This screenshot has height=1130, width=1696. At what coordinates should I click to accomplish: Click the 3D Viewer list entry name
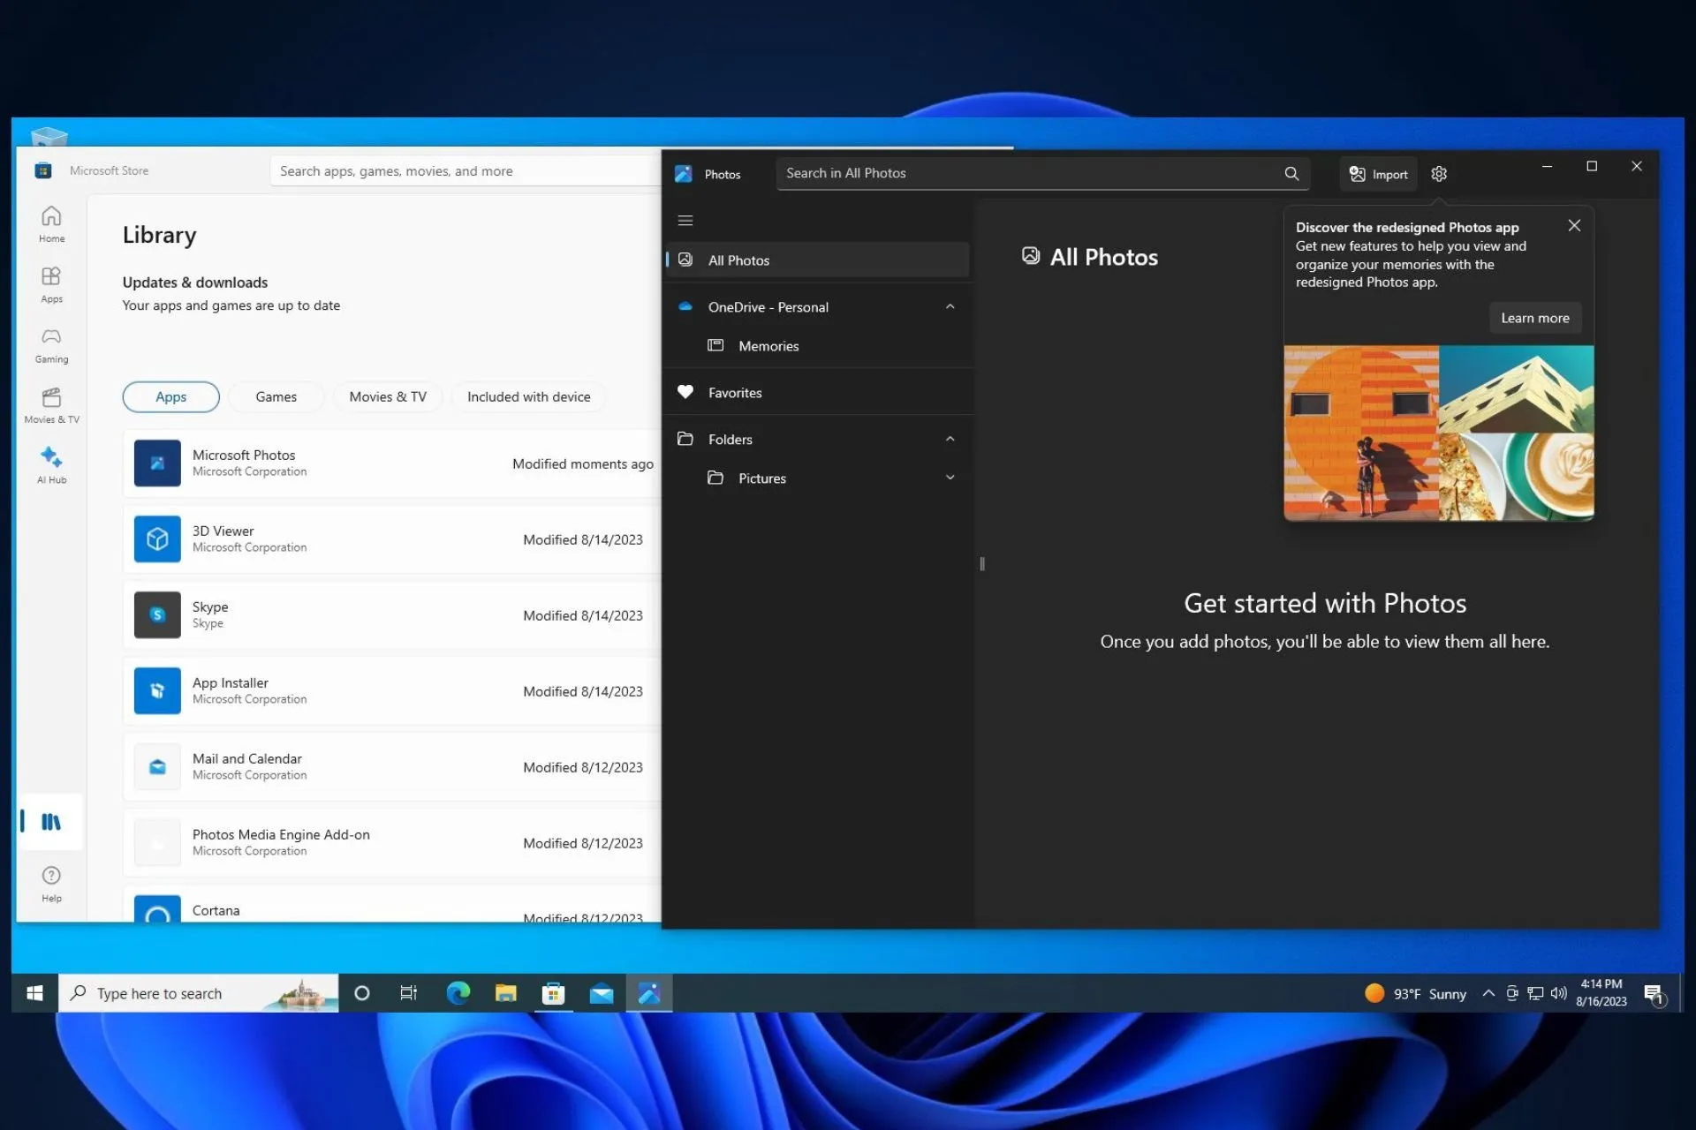click(x=223, y=531)
